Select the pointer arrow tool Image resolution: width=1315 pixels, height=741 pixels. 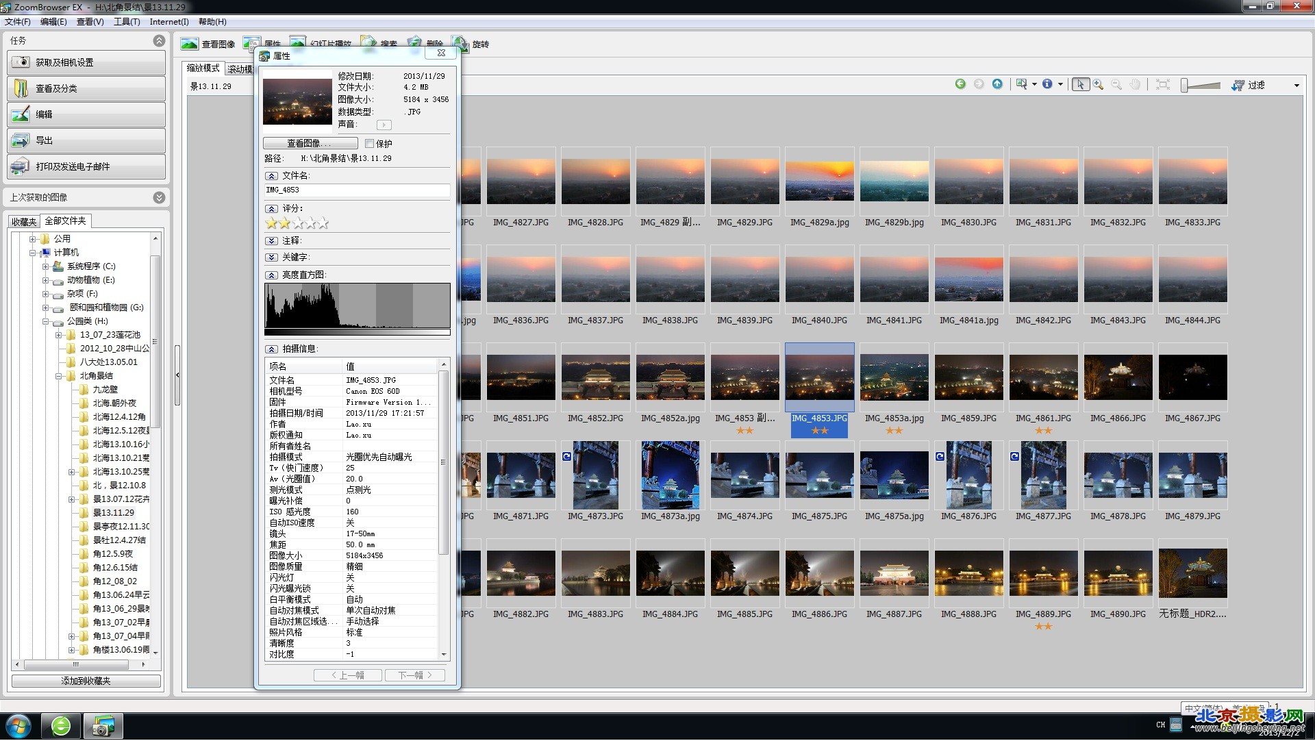1080,84
